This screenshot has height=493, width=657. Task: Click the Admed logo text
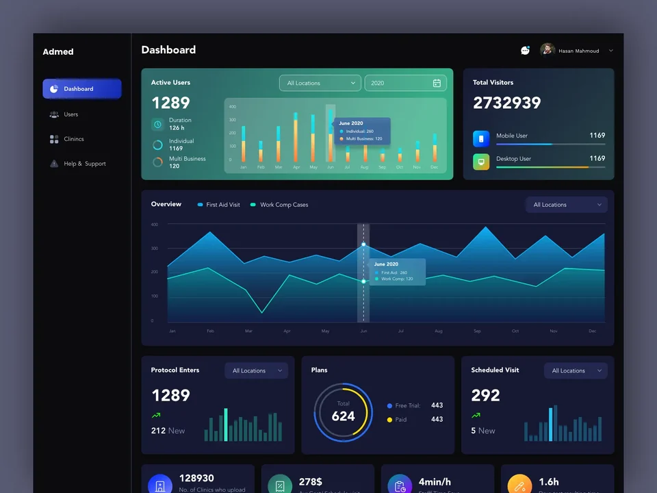click(57, 51)
